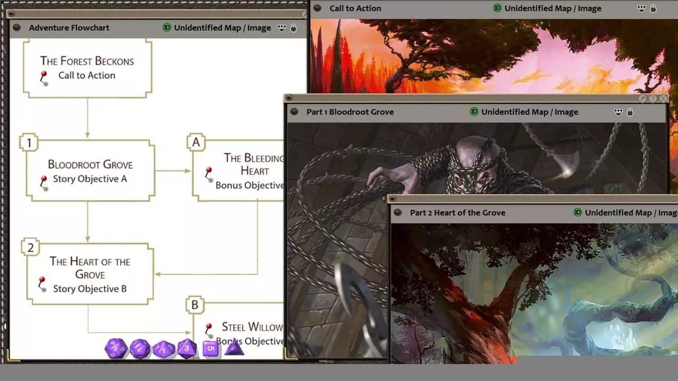
Task: Pick the purple d4 pyramid die
Action: 234,347
